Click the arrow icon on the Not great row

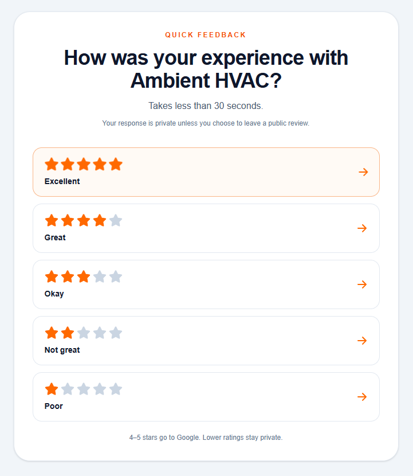(x=362, y=341)
